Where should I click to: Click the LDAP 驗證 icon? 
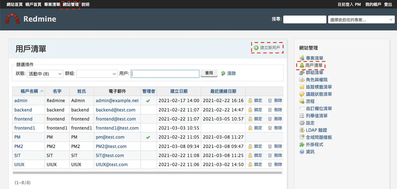coord(302,130)
